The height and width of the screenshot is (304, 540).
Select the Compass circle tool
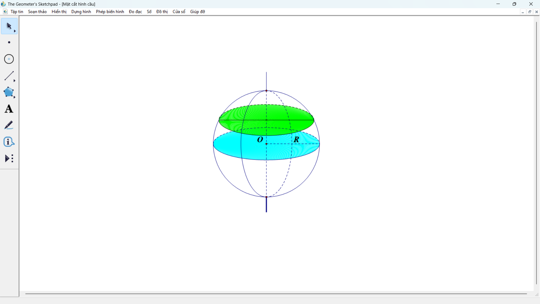pos(9,59)
